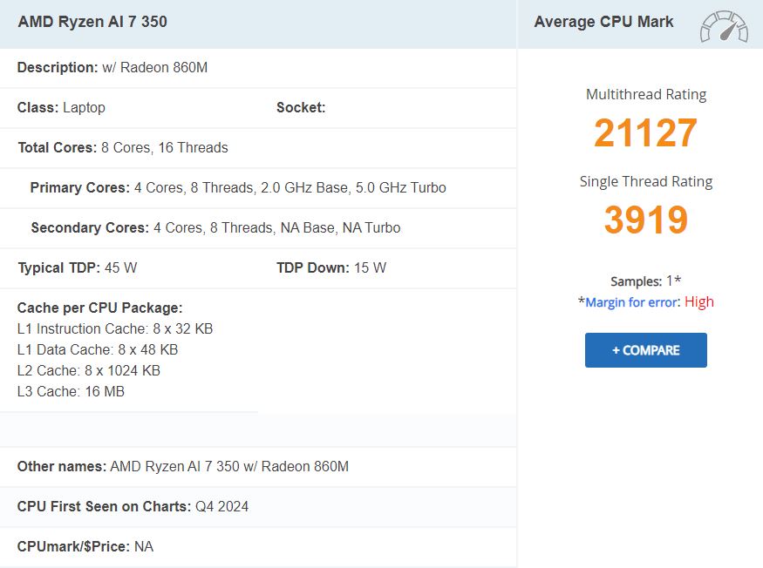
Task: Click the Samples: 1 label
Action: [645, 281]
